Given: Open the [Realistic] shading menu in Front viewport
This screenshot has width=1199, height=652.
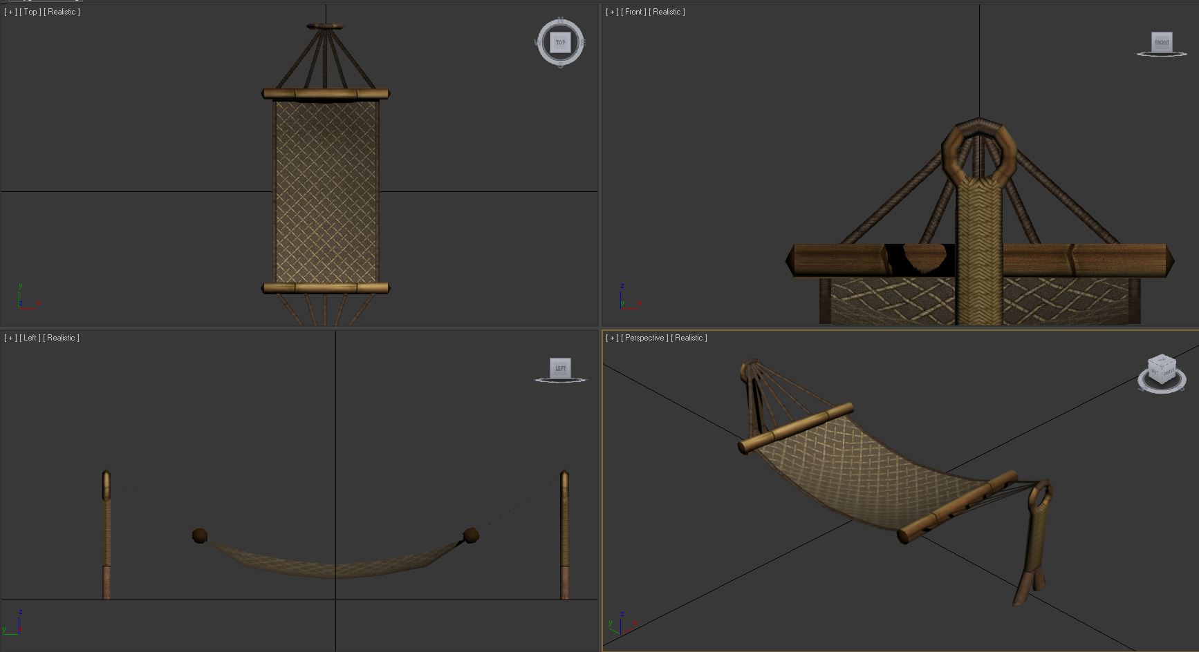Looking at the screenshot, I should 667,12.
